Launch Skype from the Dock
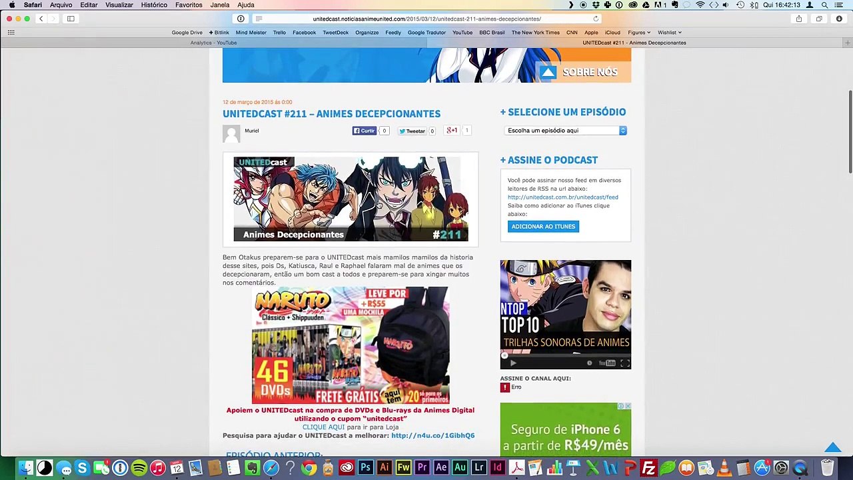853x480 pixels. pyautogui.click(x=83, y=468)
